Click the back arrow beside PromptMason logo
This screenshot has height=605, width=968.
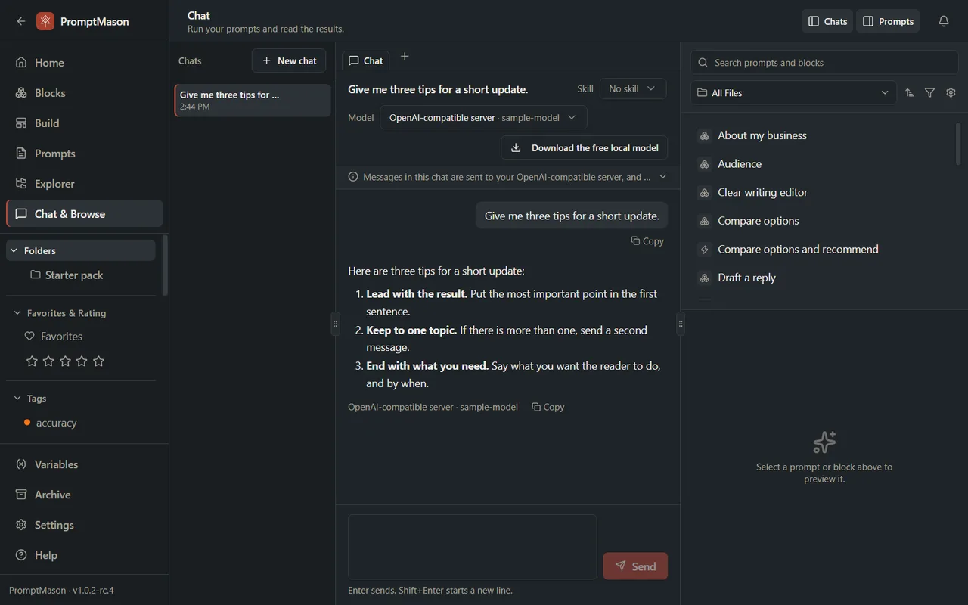coord(21,21)
